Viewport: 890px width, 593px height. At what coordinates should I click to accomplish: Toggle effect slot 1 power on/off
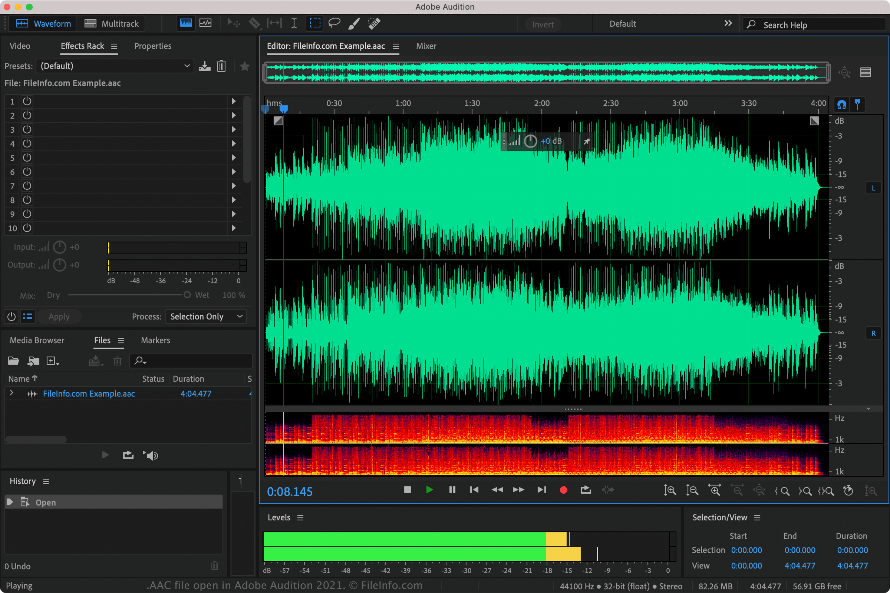[x=26, y=101]
